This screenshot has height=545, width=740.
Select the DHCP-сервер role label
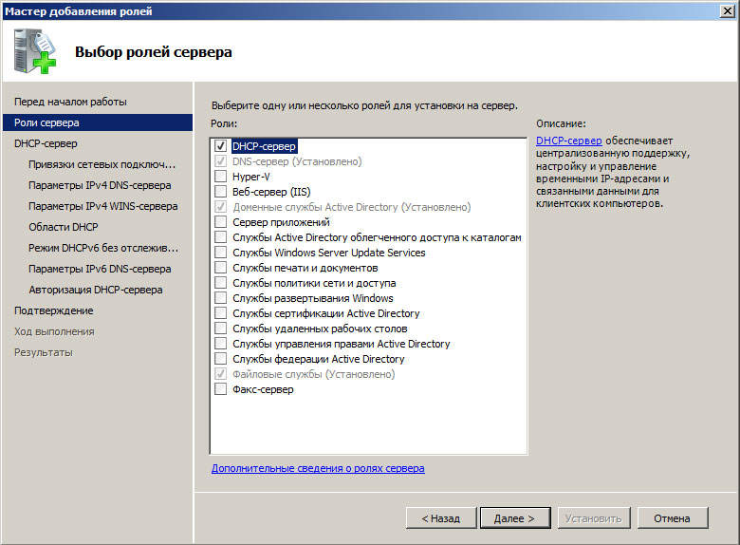click(264, 146)
